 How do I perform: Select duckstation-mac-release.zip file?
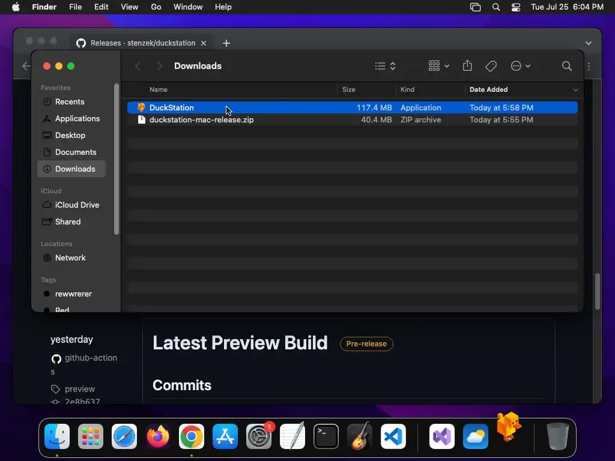(352, 119)
